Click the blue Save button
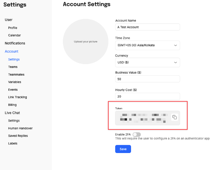 123,149
